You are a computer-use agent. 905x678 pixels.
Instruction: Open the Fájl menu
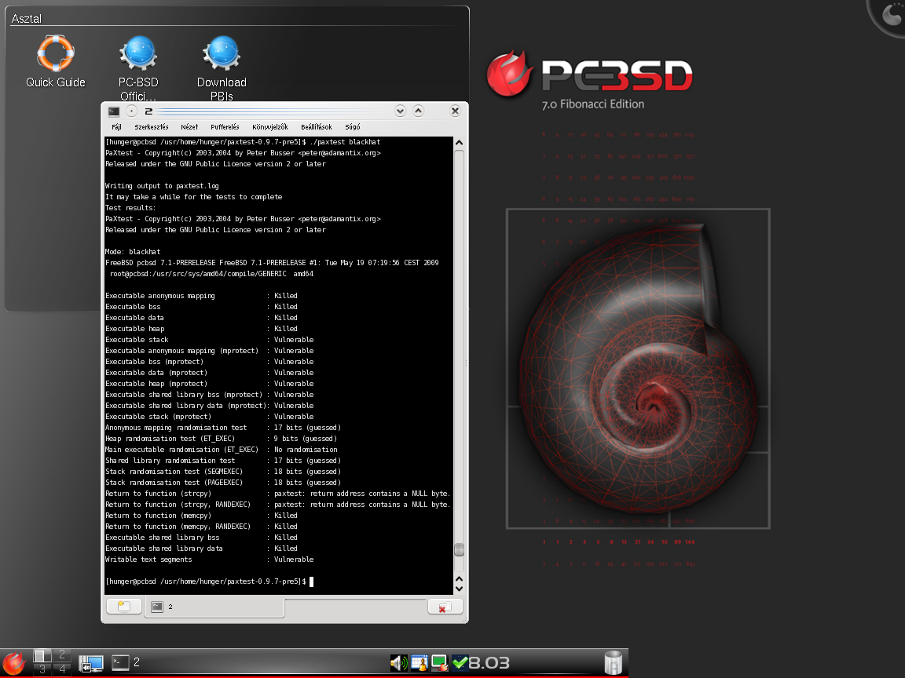tap(116, 127)
